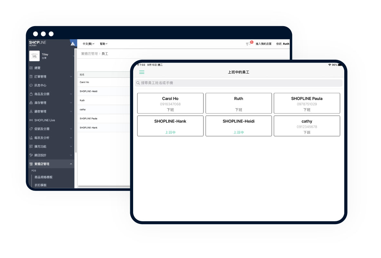Click the cathy row in admin table
The height and width of the screenshot is (258, 381).
(103, 109)
